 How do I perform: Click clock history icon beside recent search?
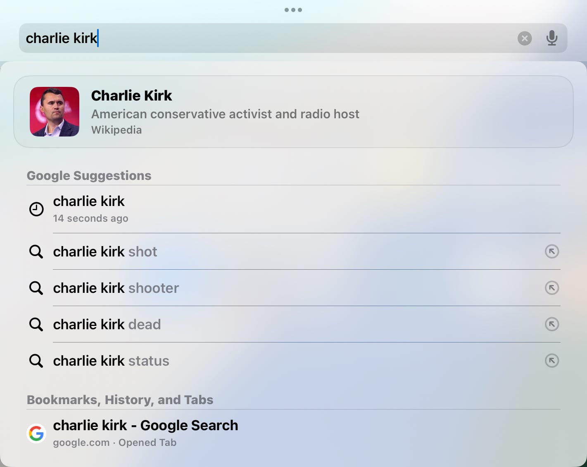tap(36, 209)
